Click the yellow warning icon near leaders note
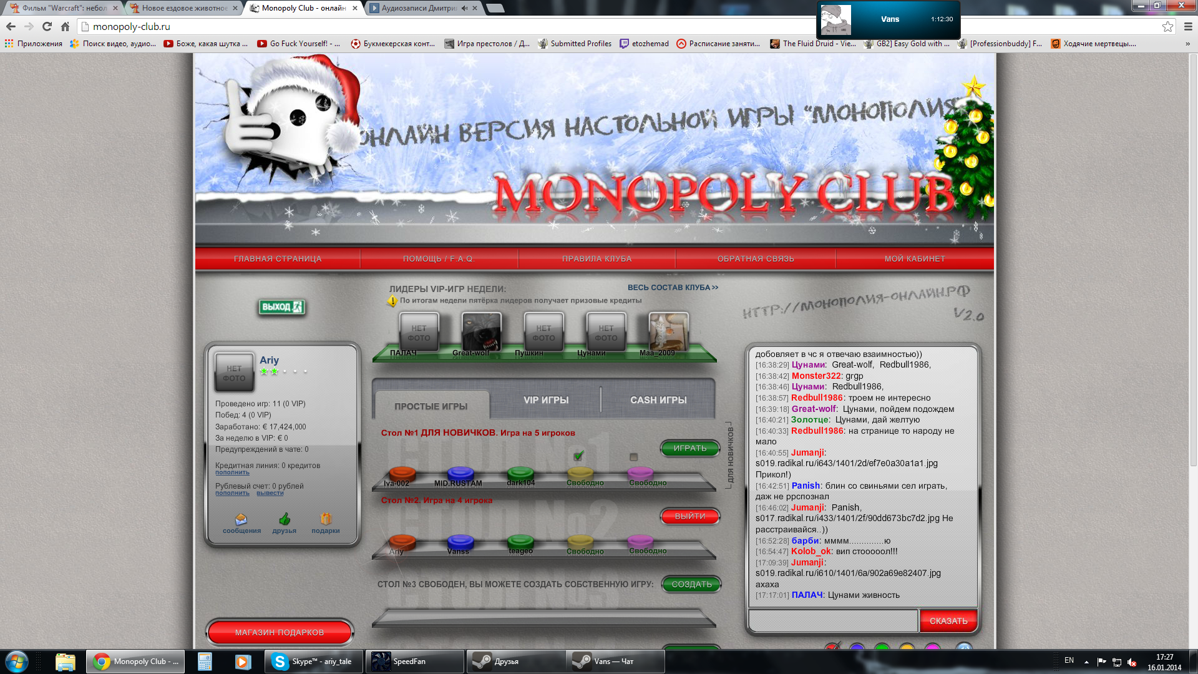The height and width of the screenshot is (674, 1198). 392,301
